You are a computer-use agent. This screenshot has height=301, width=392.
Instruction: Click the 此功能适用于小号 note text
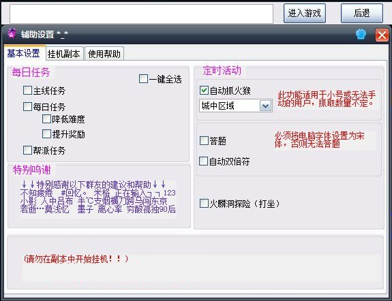point(327,99)
